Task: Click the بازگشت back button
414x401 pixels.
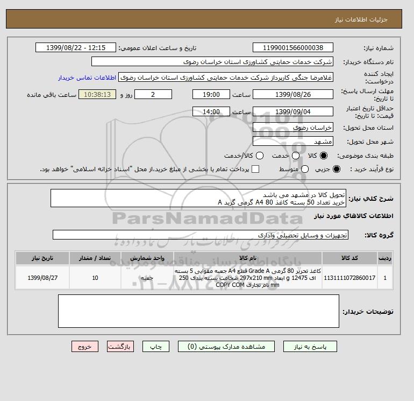Action: click(120, 347)
